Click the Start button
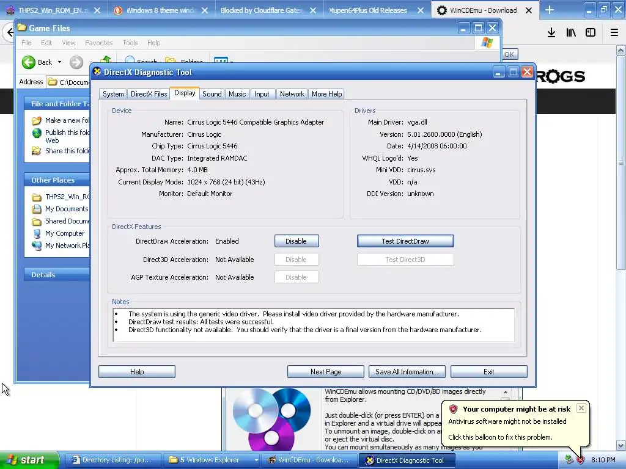The width and height of the screenshot is (626, 469). [x=29, y=460]
